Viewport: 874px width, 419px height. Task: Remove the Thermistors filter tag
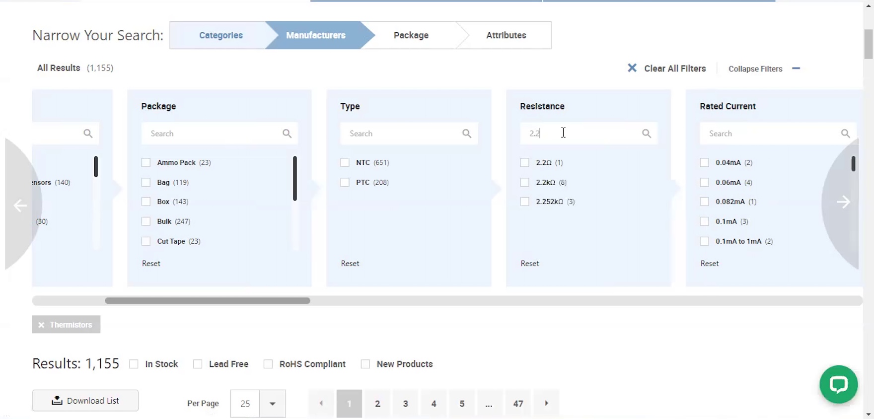point(42,325)
